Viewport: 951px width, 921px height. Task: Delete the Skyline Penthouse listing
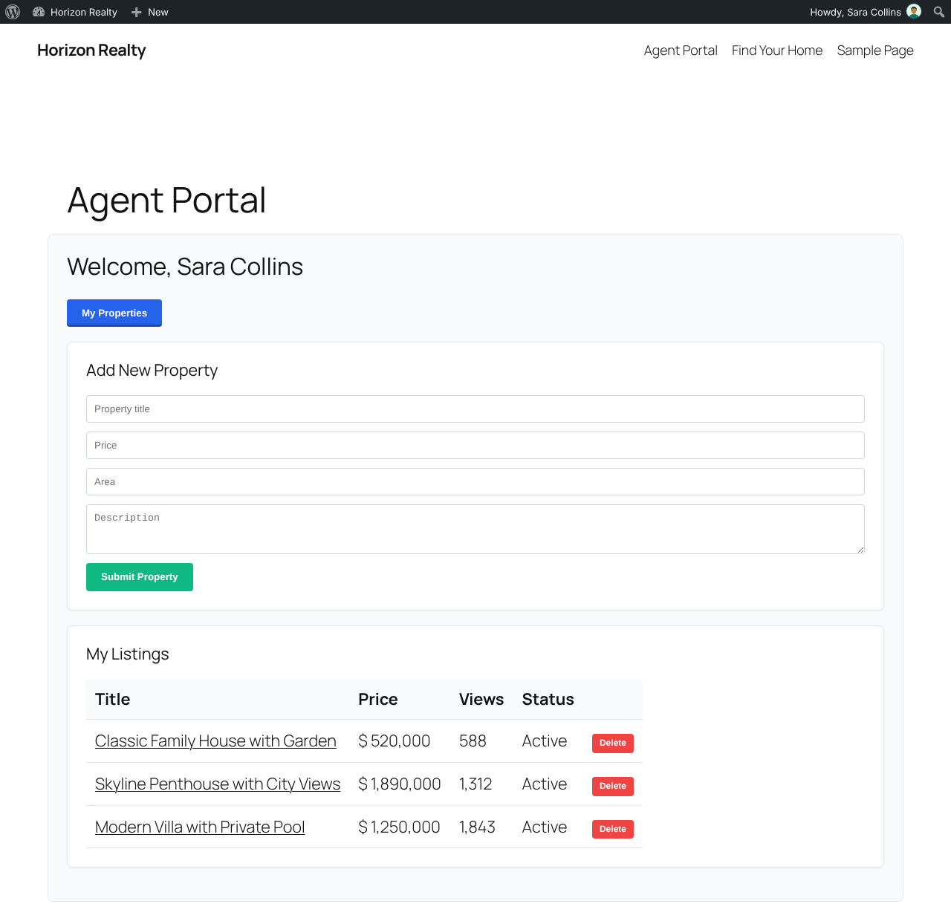click(613, 786)
